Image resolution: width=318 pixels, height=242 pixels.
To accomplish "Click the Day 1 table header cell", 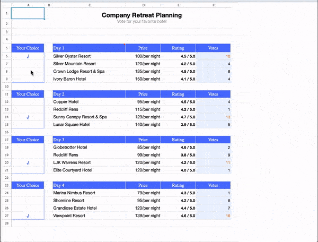I will coord(89,48).
